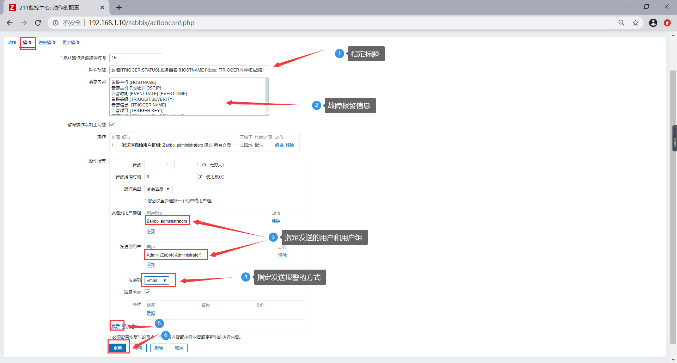Click the 步骤持续时间 input field

coord(171,177)
